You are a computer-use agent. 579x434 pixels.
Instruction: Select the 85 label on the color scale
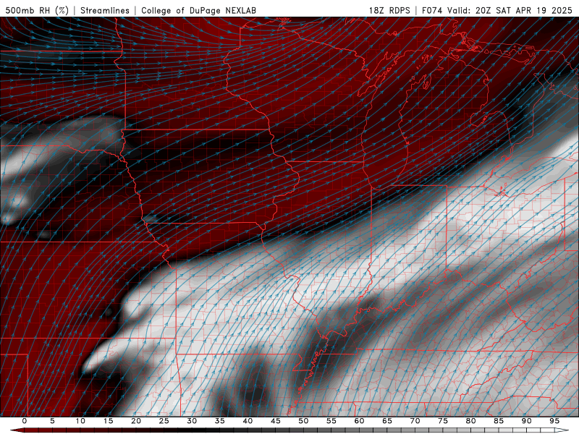click(x=499, y=421)
